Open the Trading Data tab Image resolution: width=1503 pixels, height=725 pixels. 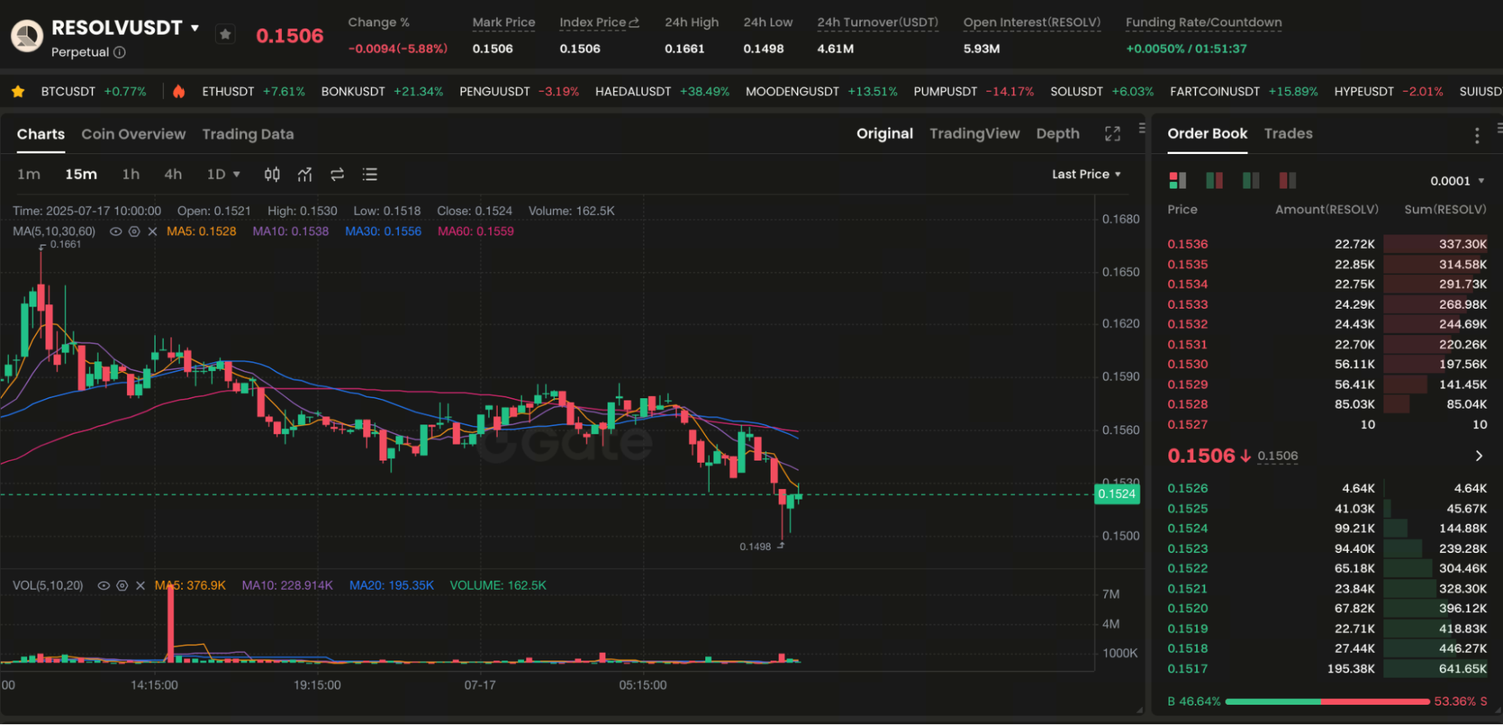247,134
